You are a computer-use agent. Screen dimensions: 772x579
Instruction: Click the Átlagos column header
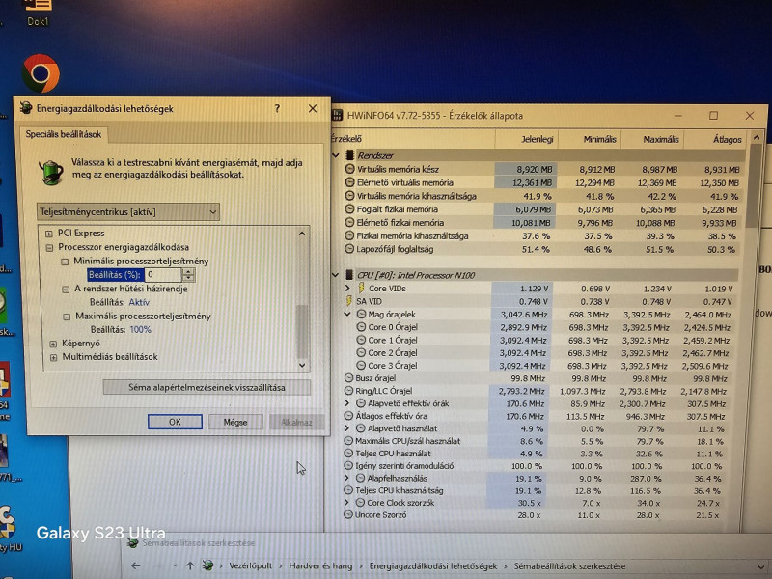(x=715, y=139)
